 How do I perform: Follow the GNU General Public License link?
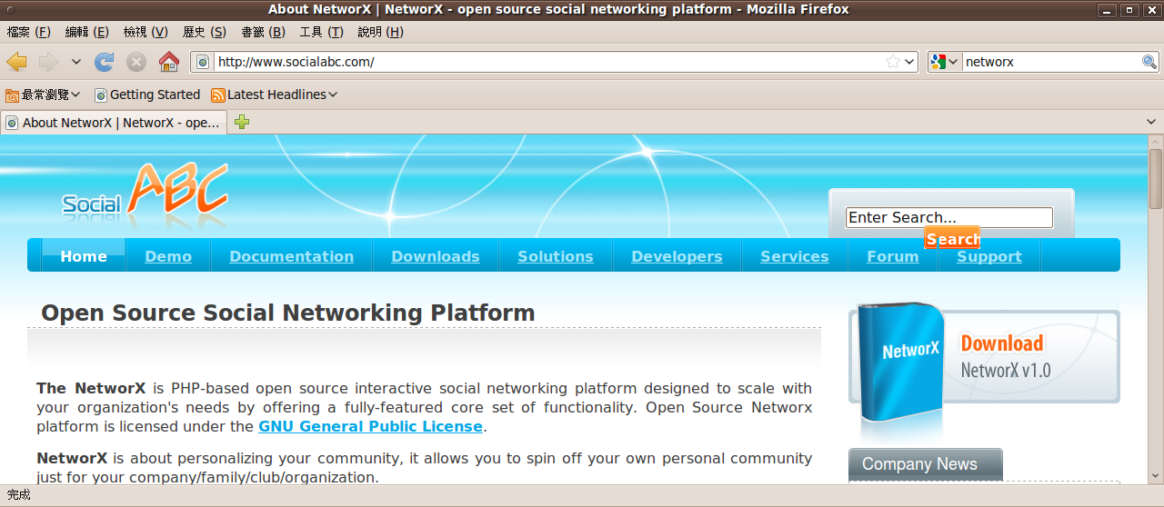[370, 426]
